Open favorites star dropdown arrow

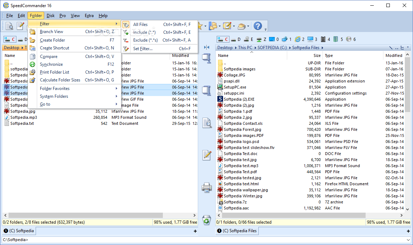click(205, 26)
